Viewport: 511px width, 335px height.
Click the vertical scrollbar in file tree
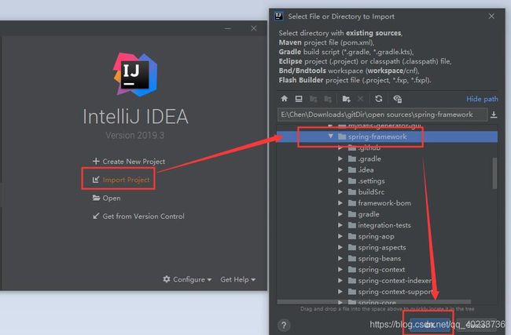[494, 173]
